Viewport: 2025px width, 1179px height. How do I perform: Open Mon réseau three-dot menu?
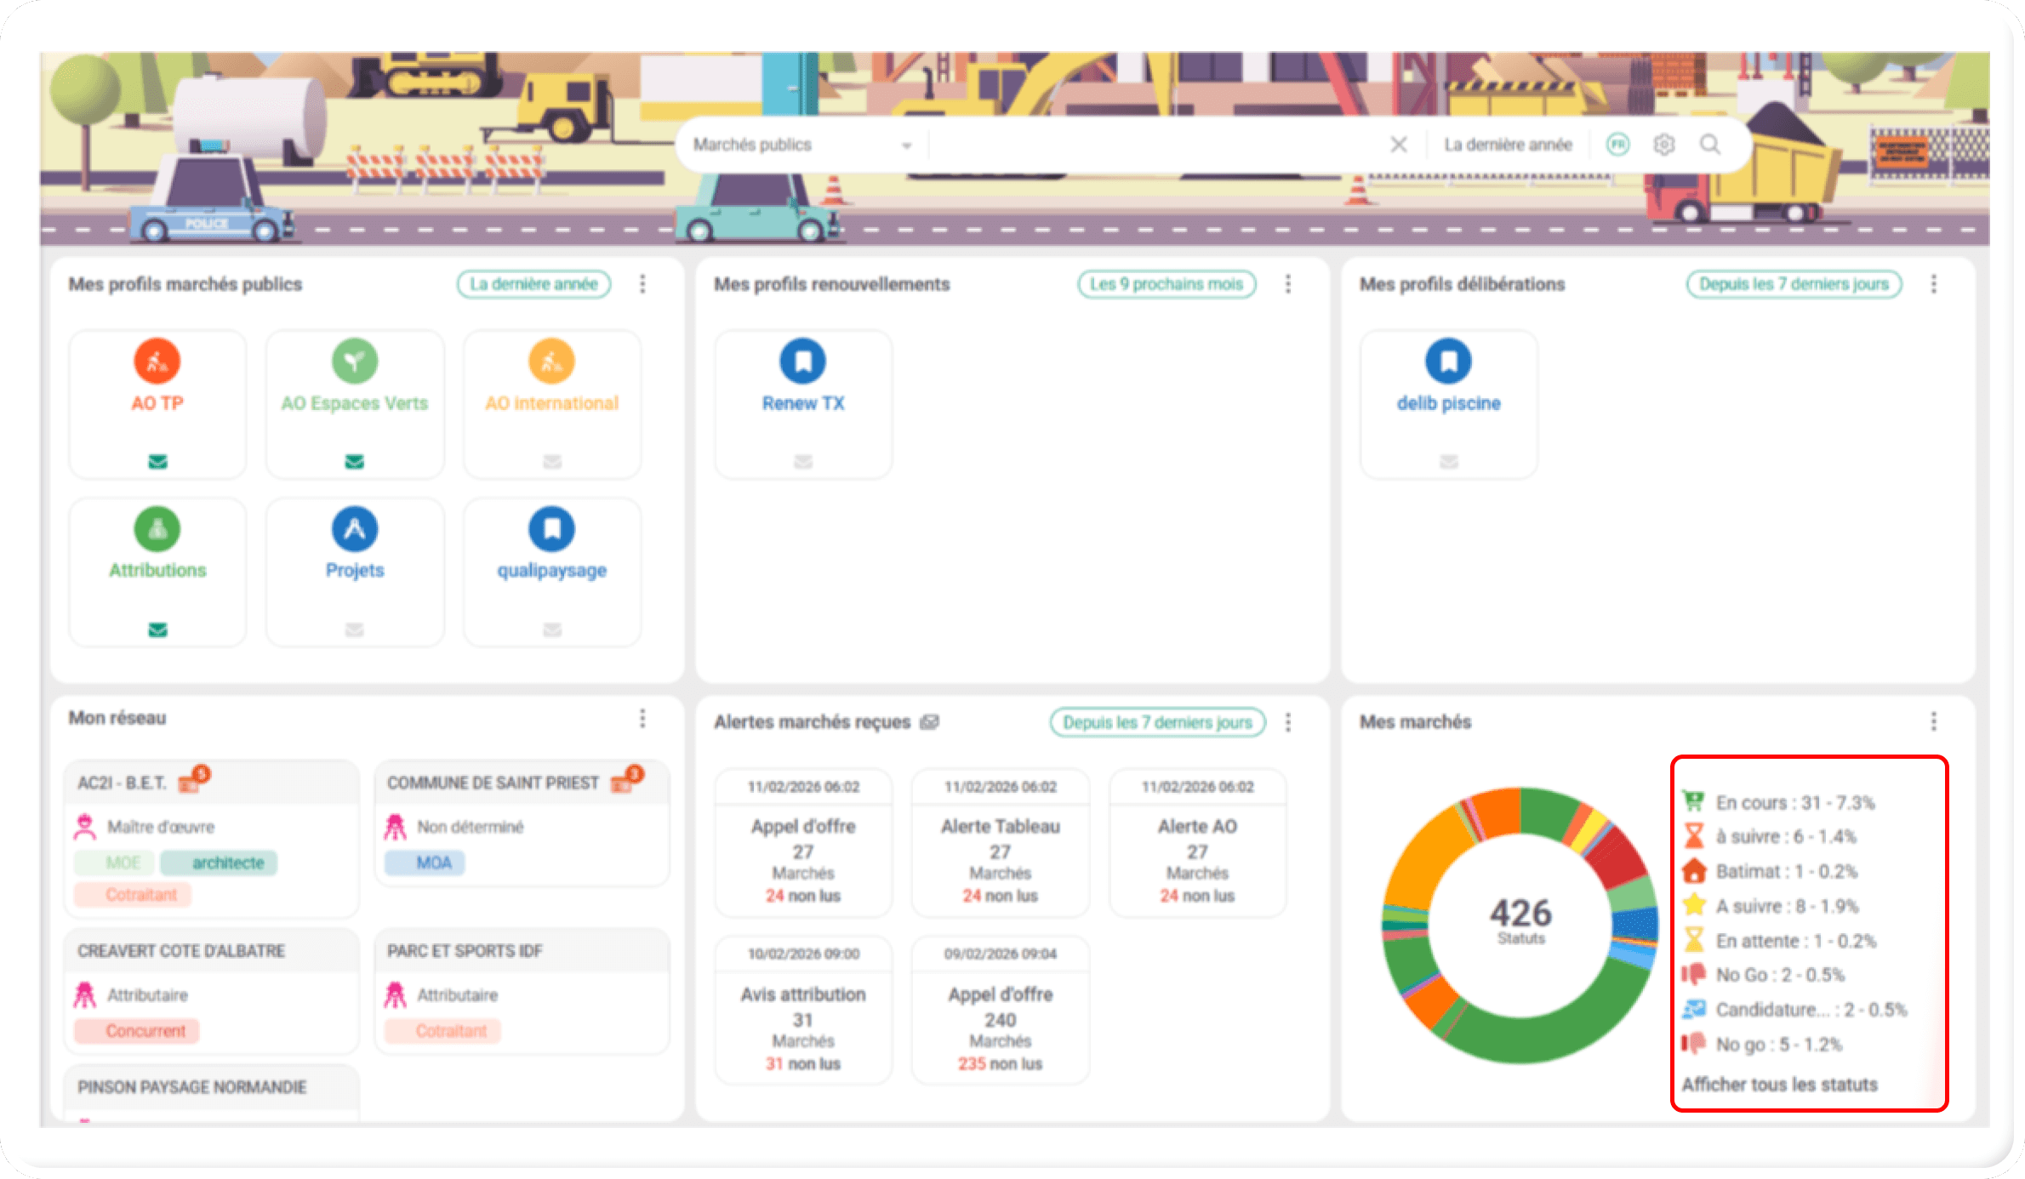[642, 719]
